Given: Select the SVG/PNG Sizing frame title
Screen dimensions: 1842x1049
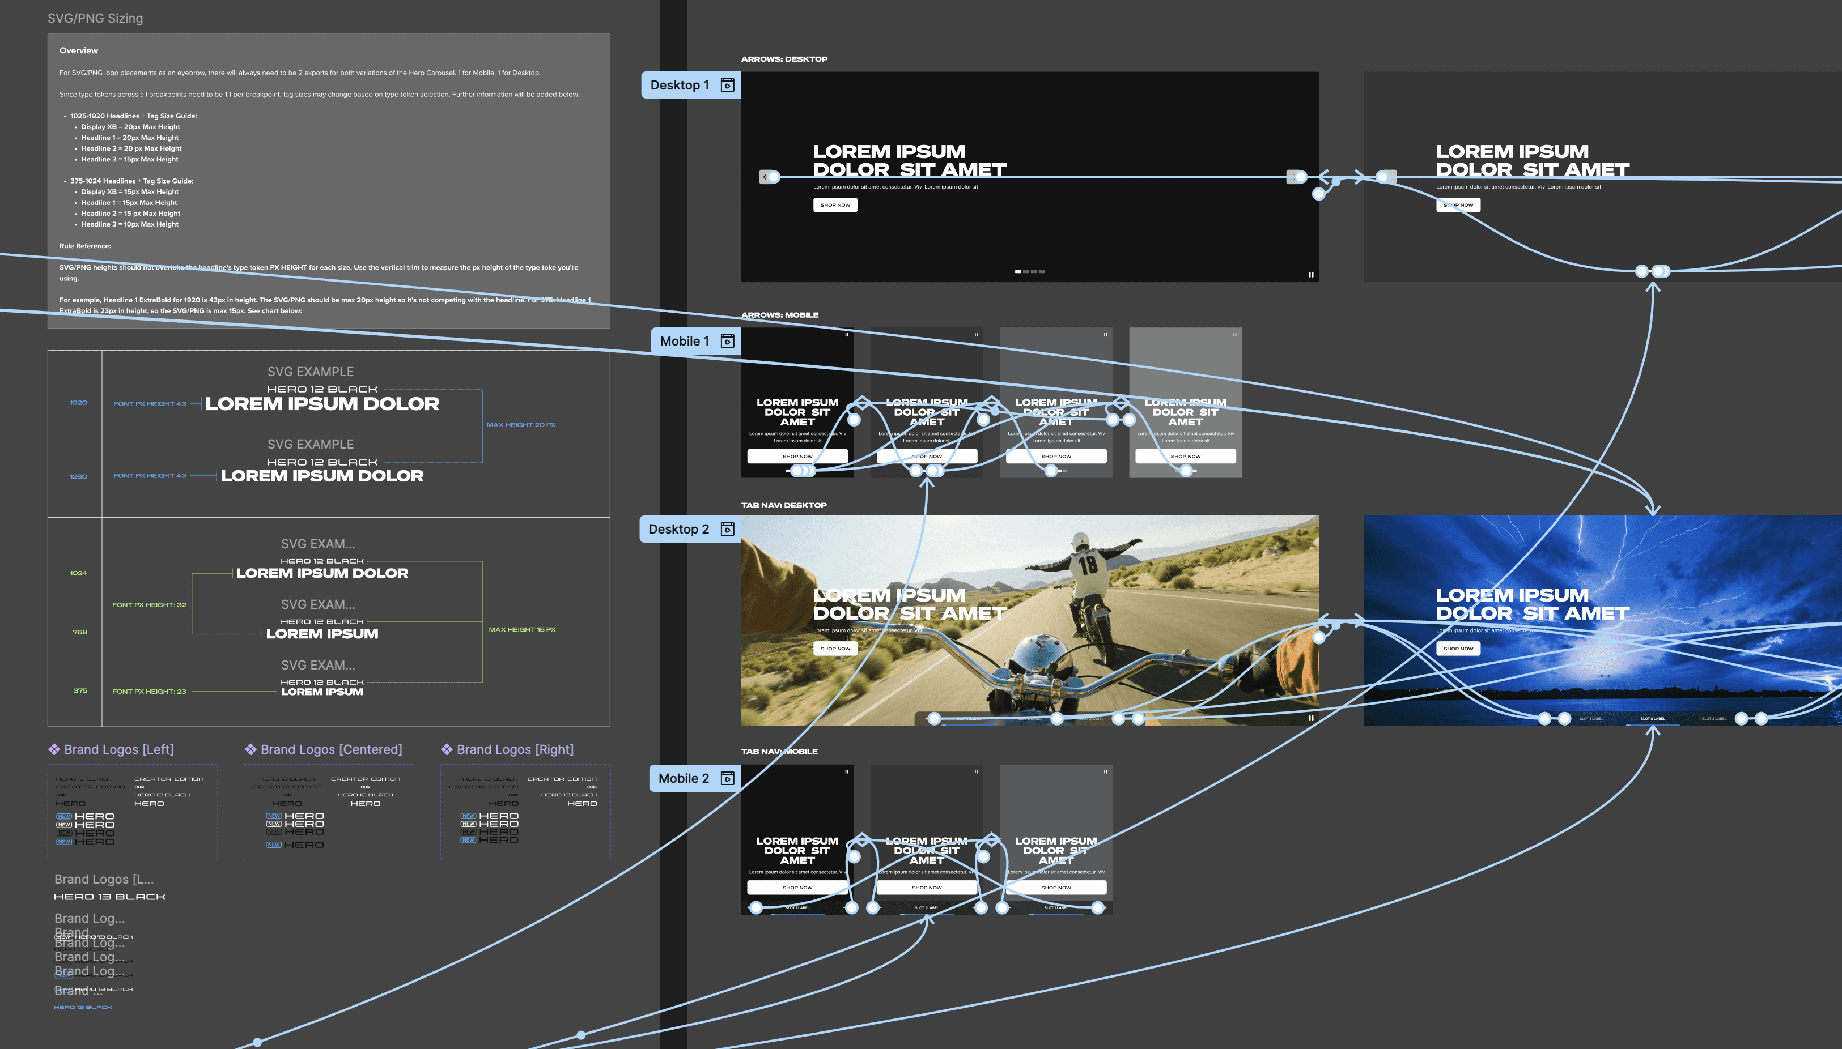Looking at the screenshot, I should click(95, 18).
